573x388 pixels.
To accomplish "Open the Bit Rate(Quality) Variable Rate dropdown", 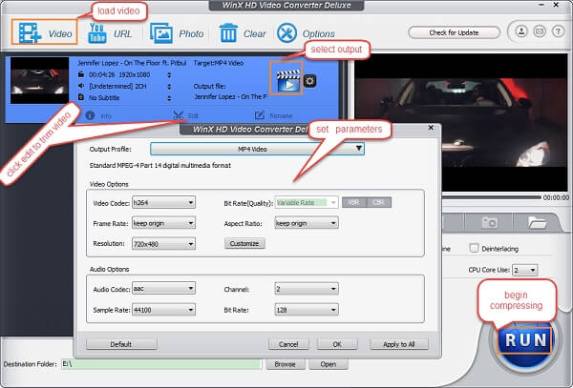I will 307,202.
